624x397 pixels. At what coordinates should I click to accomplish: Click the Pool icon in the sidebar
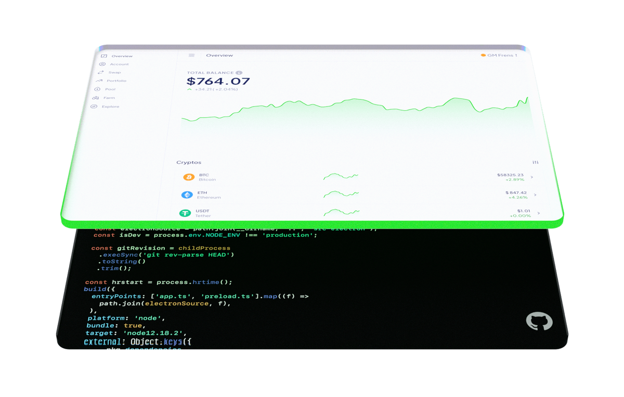click(98, 89)
